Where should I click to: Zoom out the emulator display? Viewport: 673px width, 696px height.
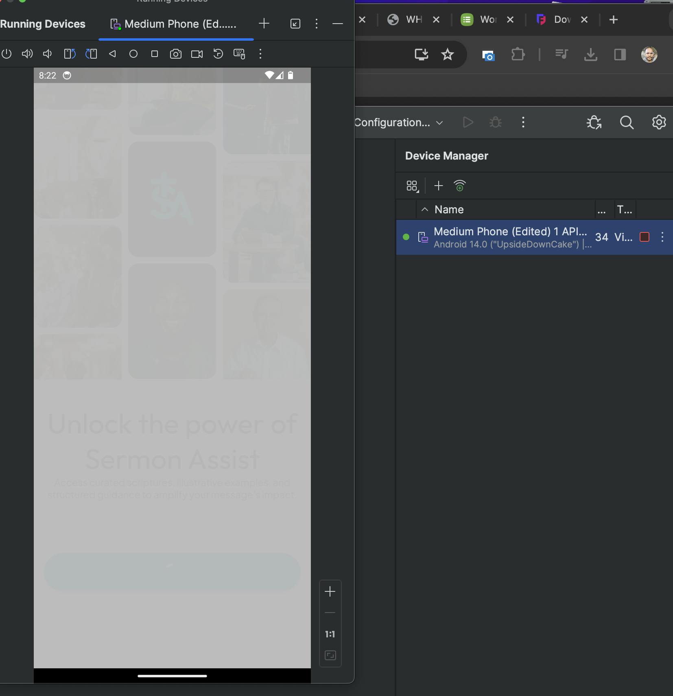pyautogui.click(x=330, y=613)
